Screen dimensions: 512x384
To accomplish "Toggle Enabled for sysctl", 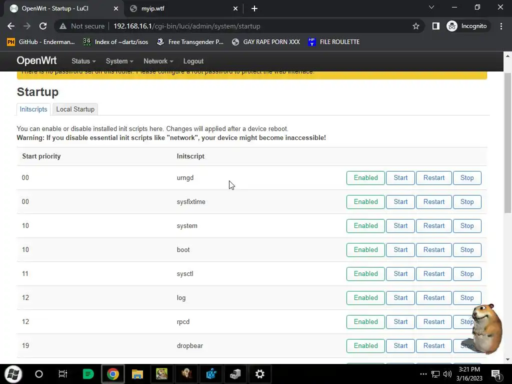I will (x=365, y=274).
